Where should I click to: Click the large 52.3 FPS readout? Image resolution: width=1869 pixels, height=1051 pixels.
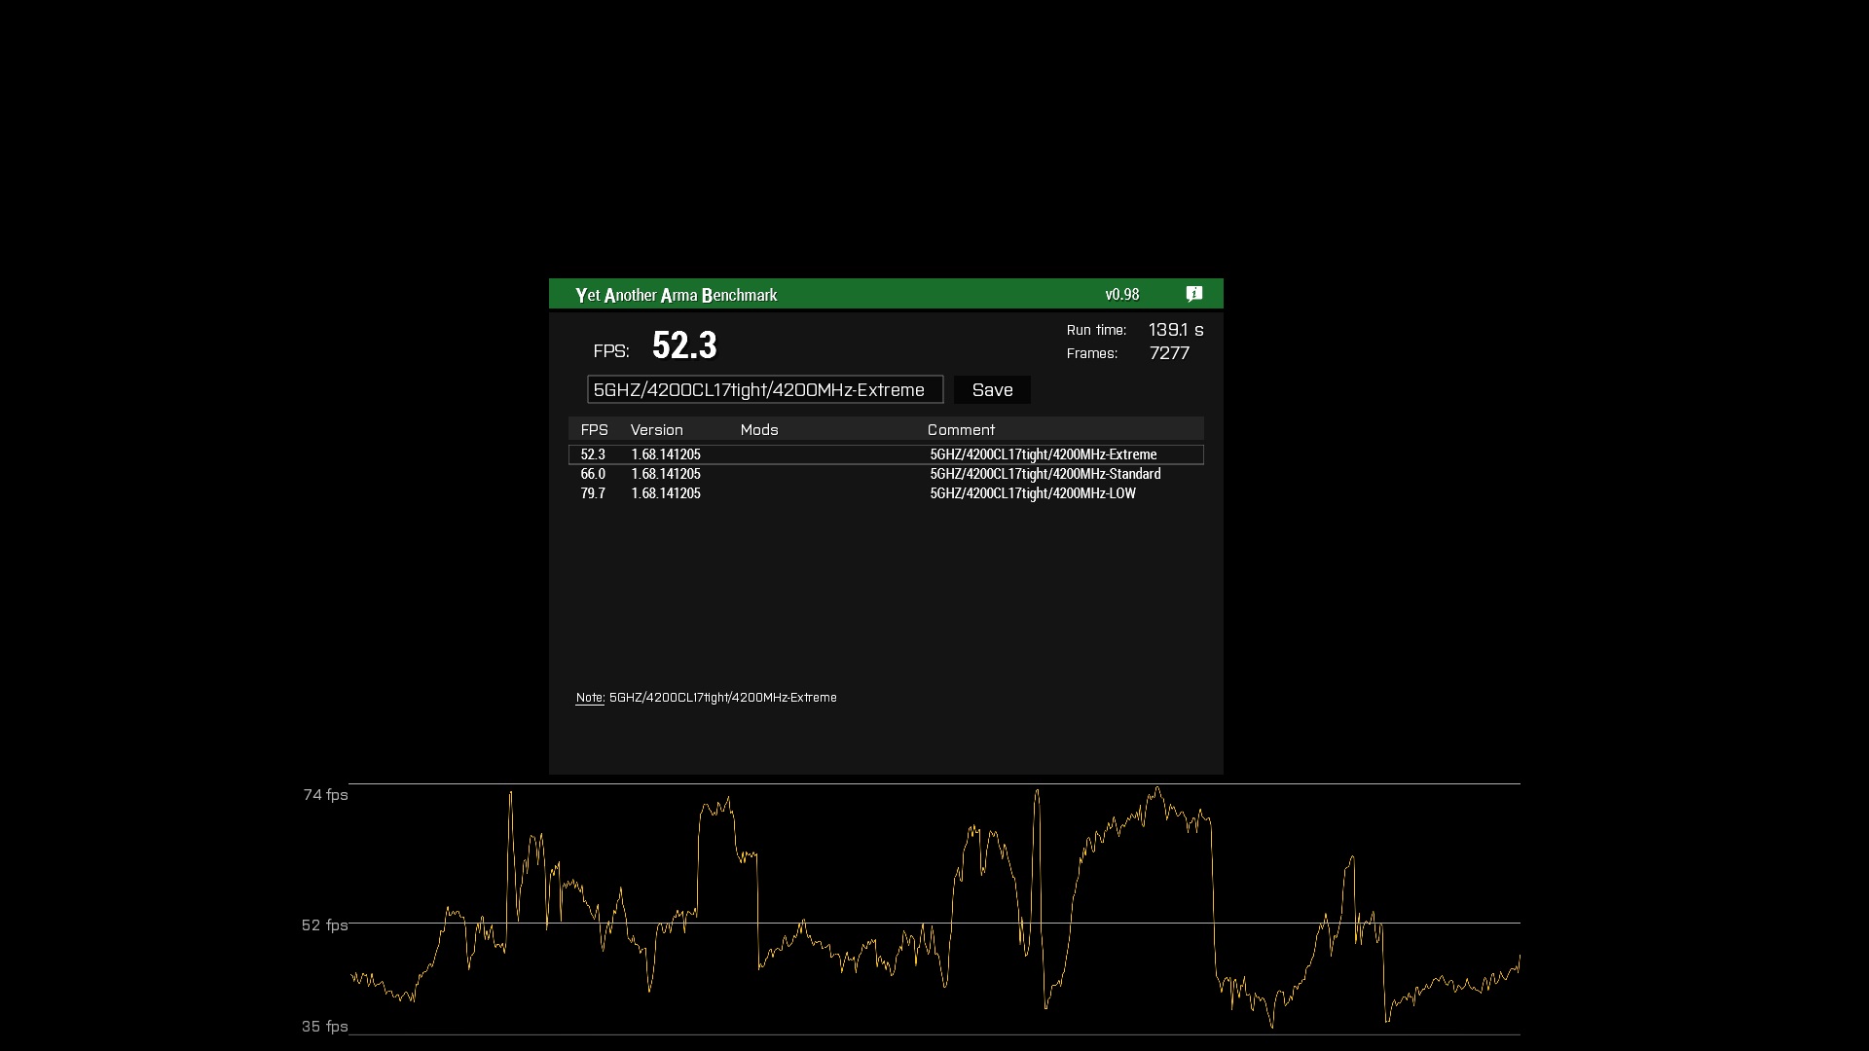[684, 346]
